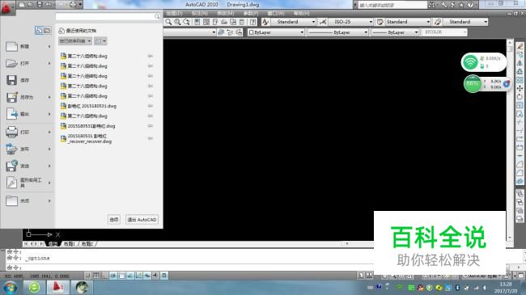Choose 另存为 Save As in application menu

(x=28, y=97)
